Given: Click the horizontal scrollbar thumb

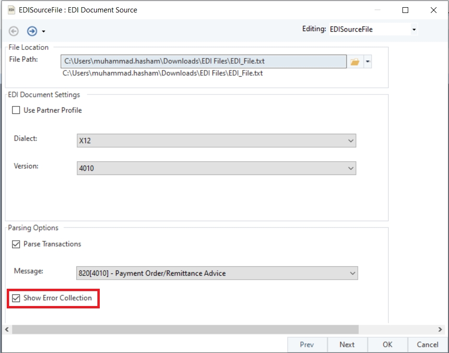Looking at the screenshot, I should [185, 329].
